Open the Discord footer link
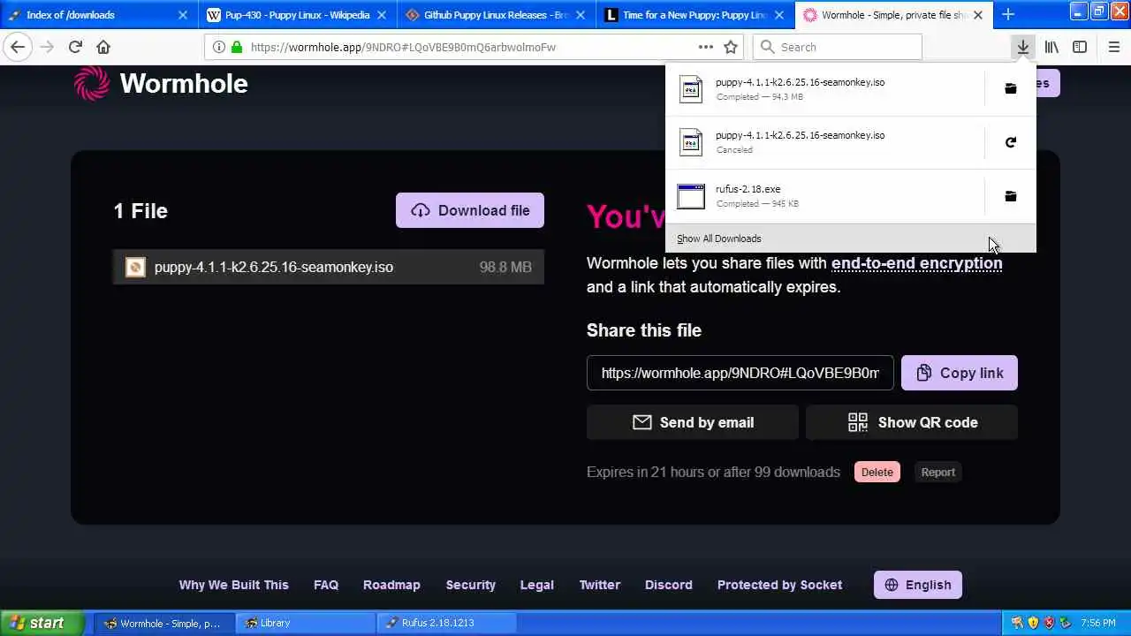1131x636 pixels. 669,585
